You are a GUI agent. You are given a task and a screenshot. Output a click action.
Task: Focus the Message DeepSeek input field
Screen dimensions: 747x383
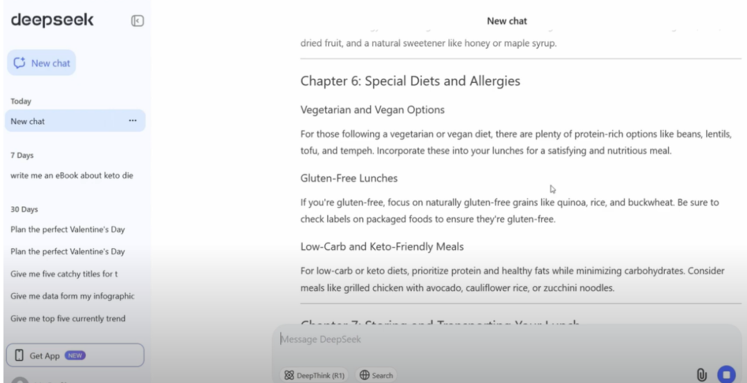[484, 339]
